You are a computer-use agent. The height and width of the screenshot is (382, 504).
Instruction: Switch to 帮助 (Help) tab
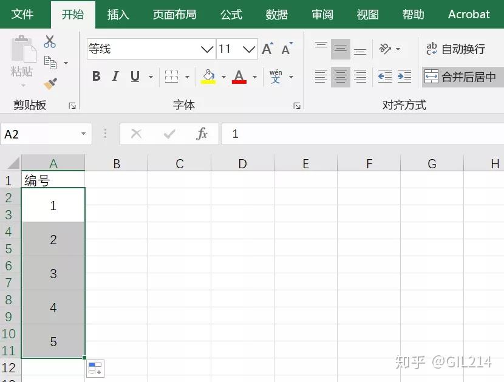413,14
